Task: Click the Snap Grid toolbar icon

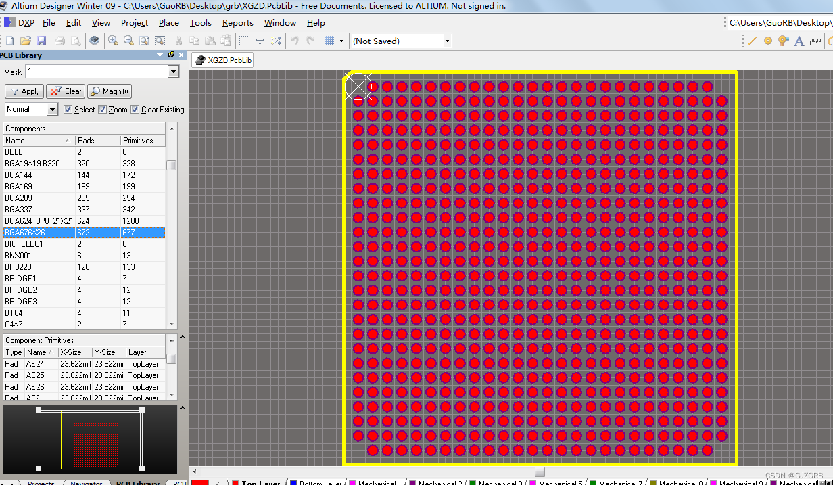Action: [329, 41]
